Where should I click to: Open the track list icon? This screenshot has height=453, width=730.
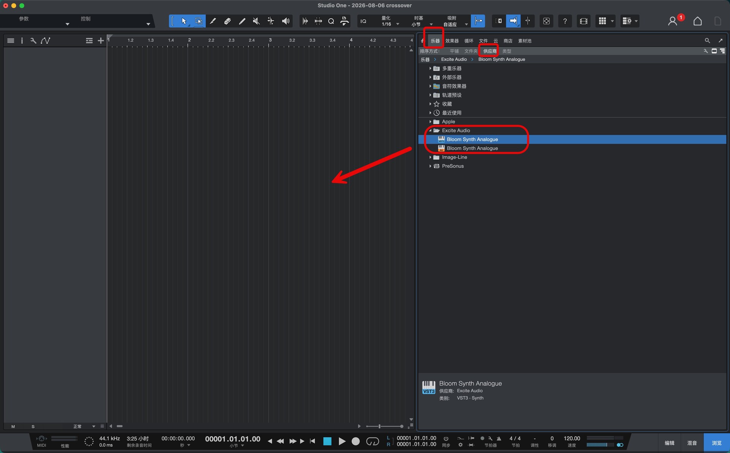pyautogui.click(x=11, y=41)
